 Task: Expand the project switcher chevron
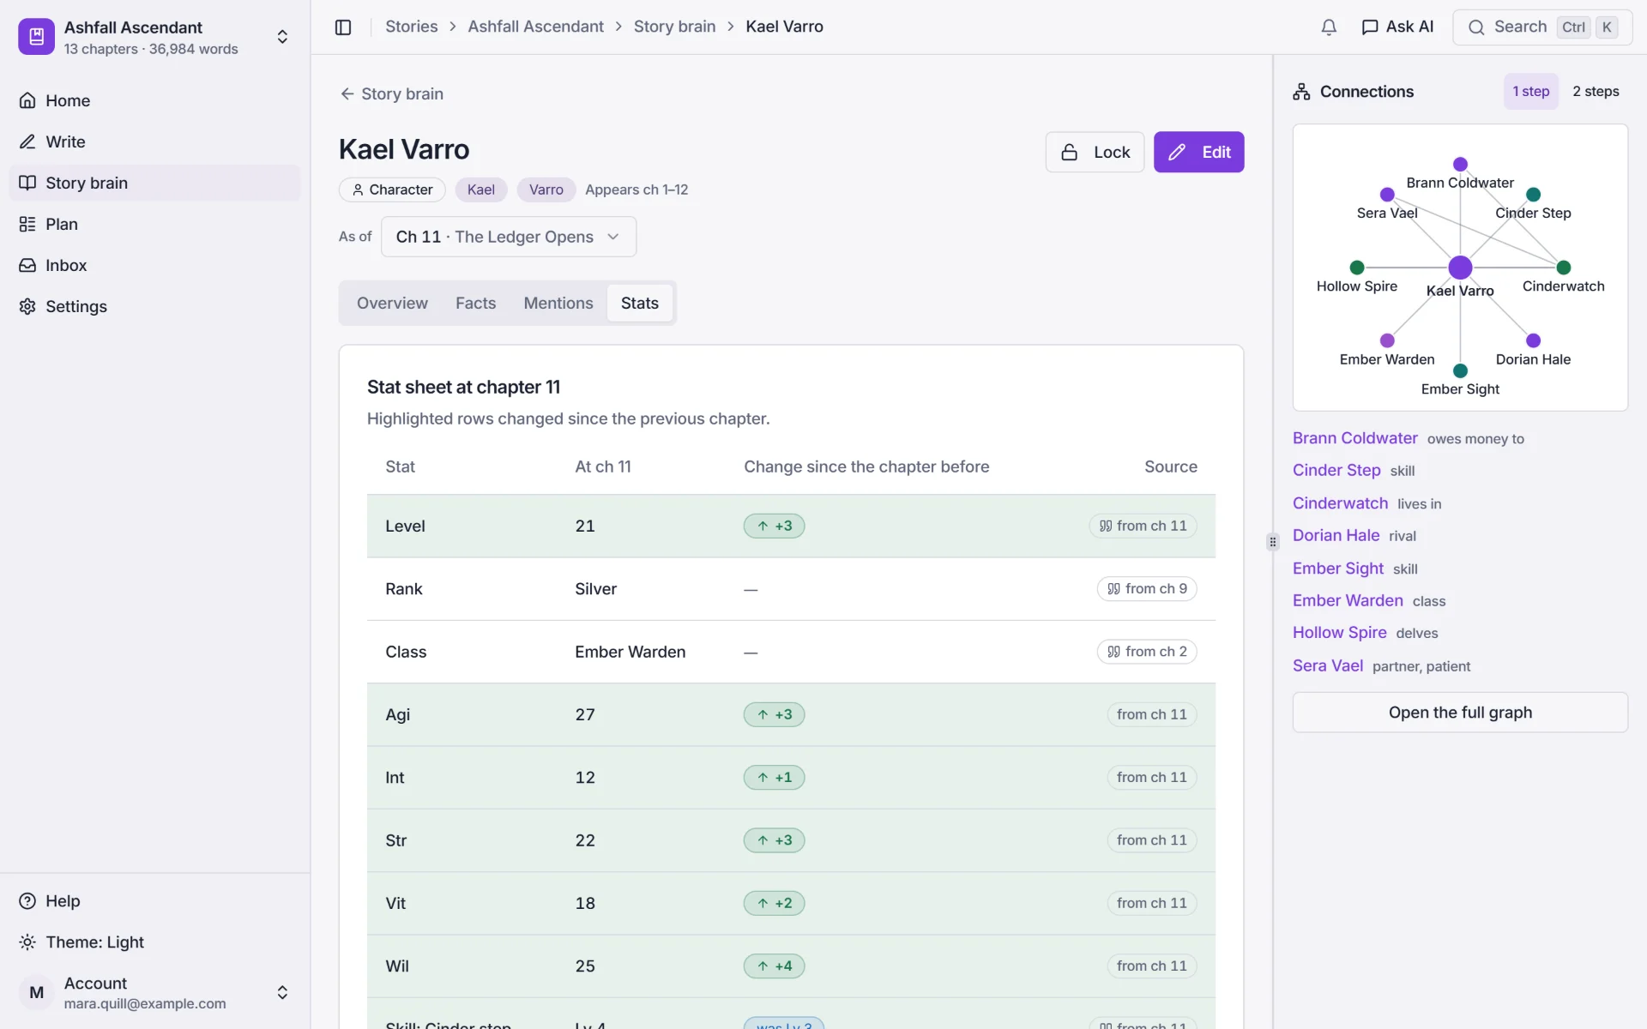[x=282, y=37]
